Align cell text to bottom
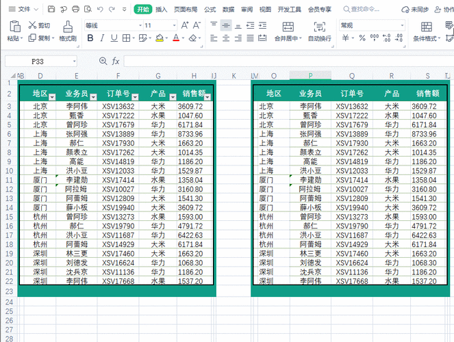Viewport: 454px width, 342px height. (238, 25)
